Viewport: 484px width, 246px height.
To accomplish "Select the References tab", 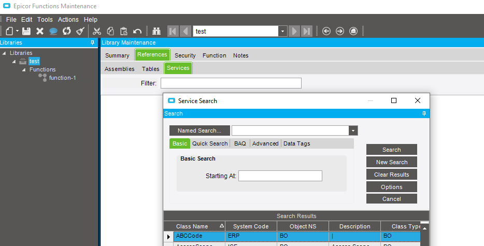I will click(x=152, y=54).
